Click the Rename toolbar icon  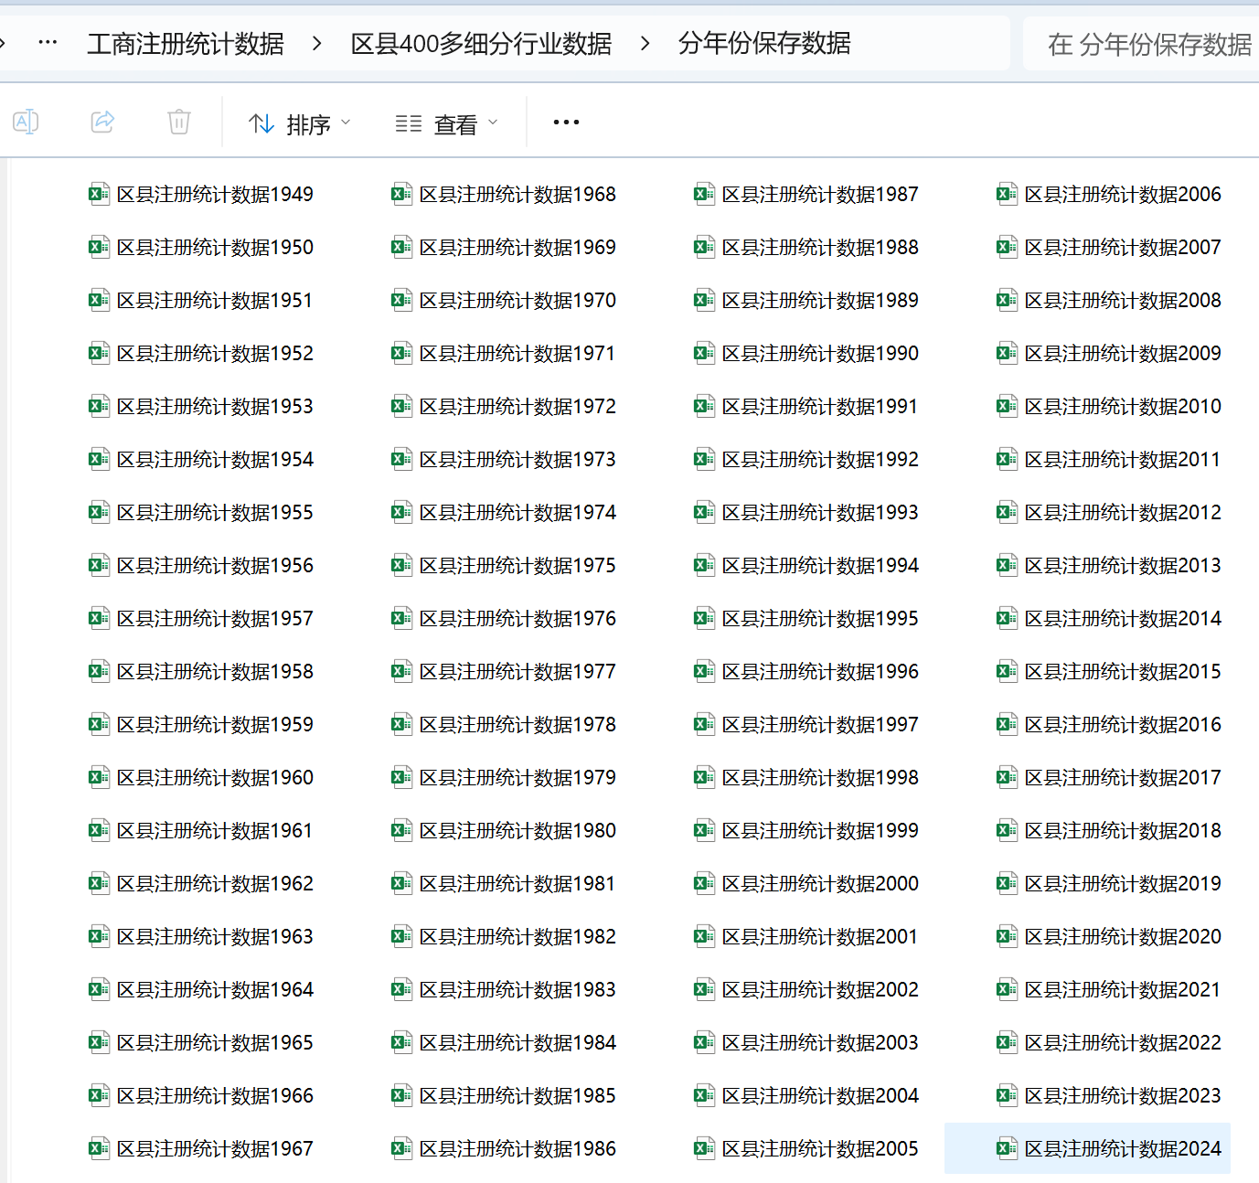pos(26,122)
